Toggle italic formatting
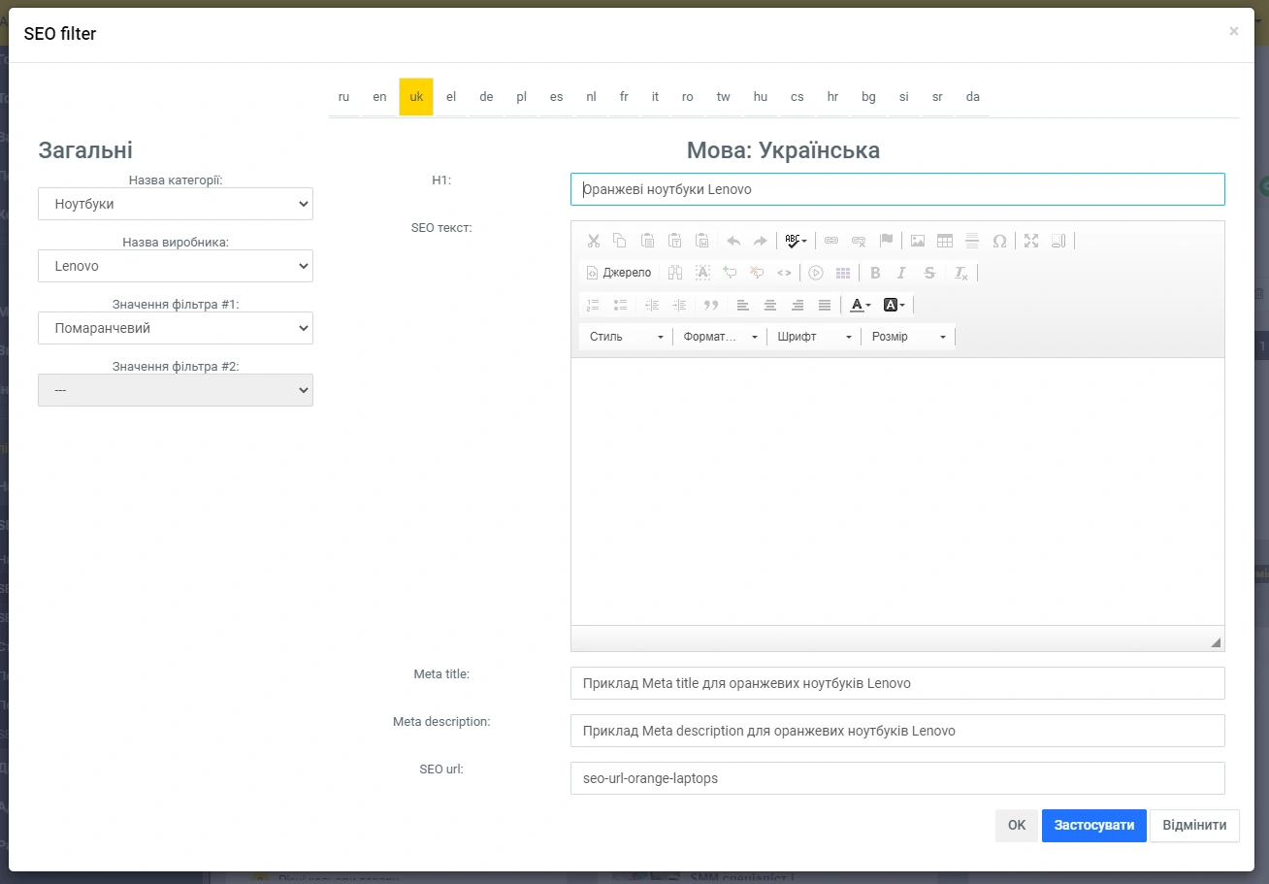 click(901, 273)
